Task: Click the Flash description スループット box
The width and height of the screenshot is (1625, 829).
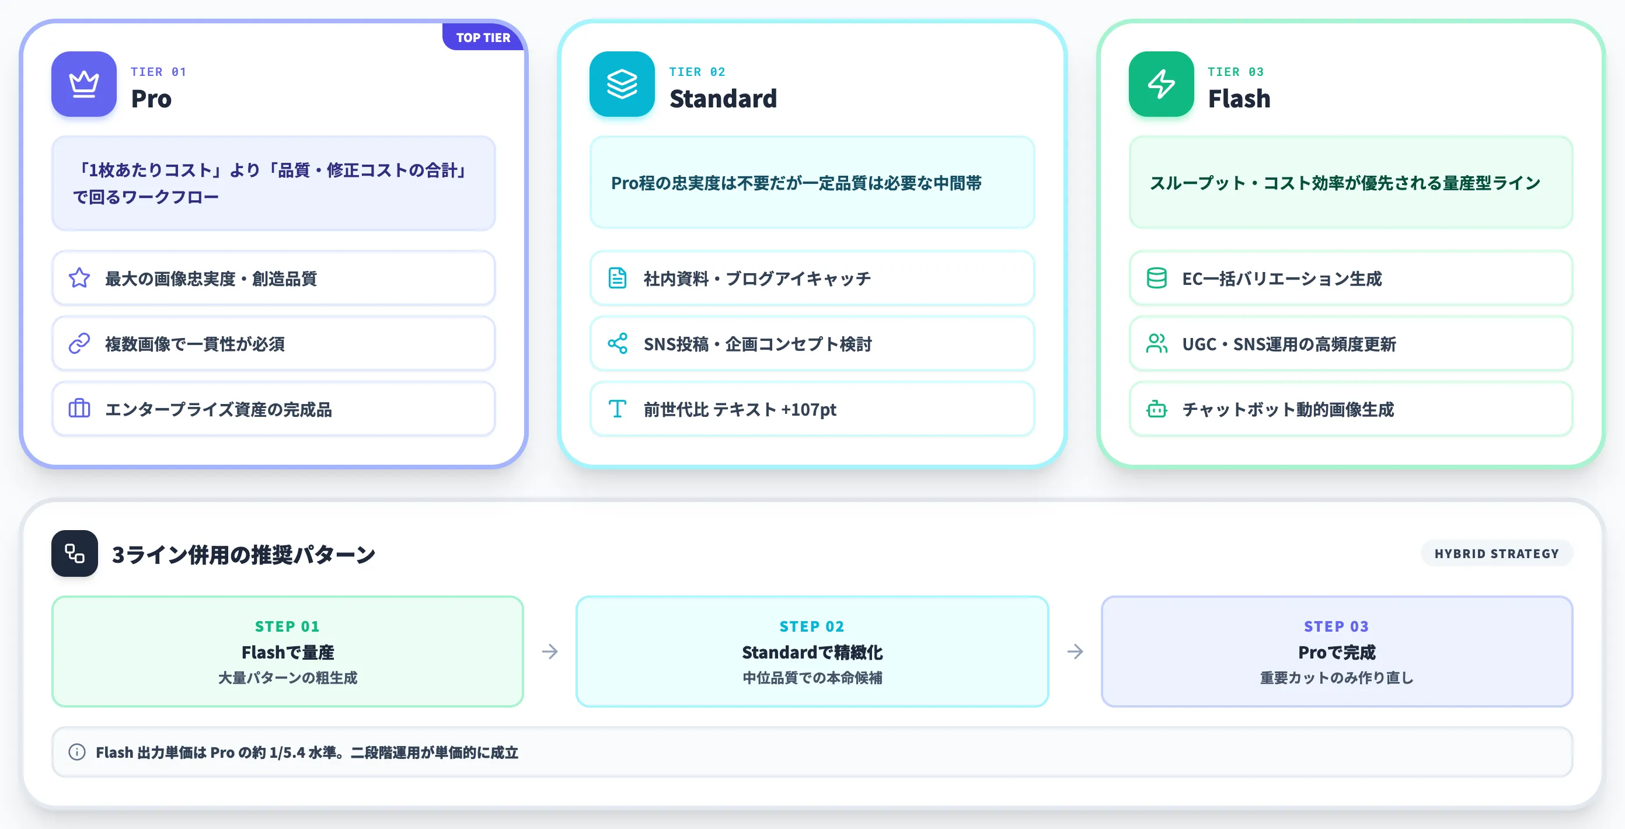Action: (x=1351, y=183)
